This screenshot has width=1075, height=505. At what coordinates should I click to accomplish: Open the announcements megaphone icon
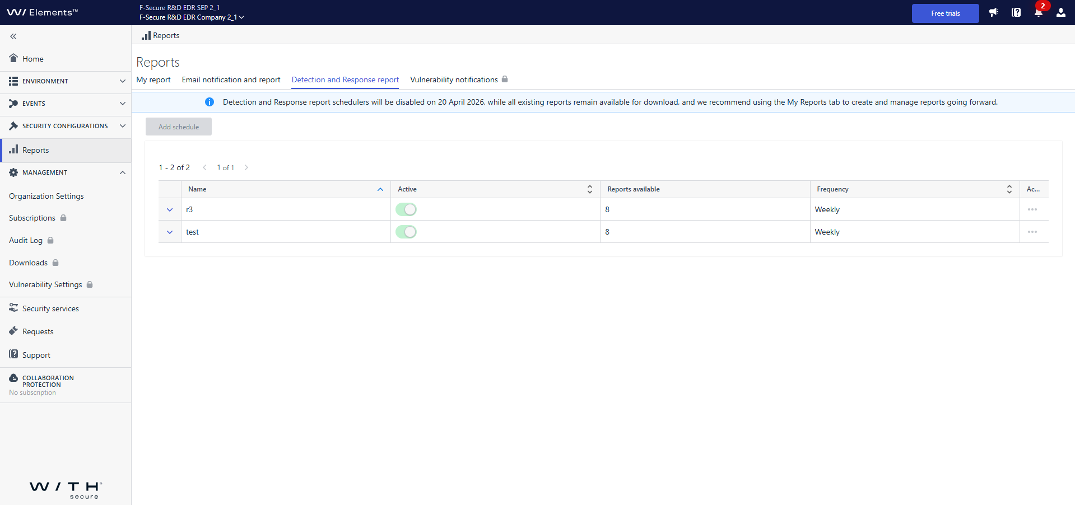(993, 12)
